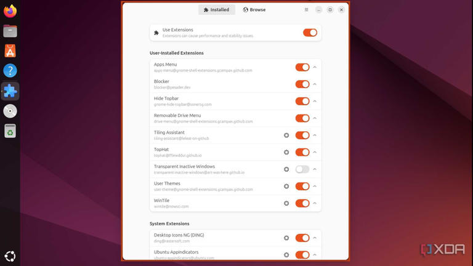Launch Firefox from the dock
This screenshot has height=266, width=473.
point(10,11)
